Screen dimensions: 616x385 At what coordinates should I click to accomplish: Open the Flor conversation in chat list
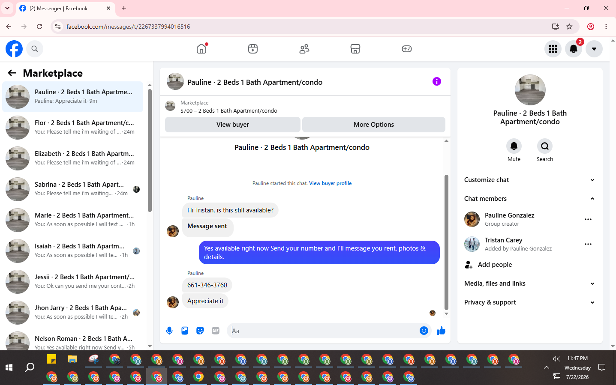click(73, 128)
